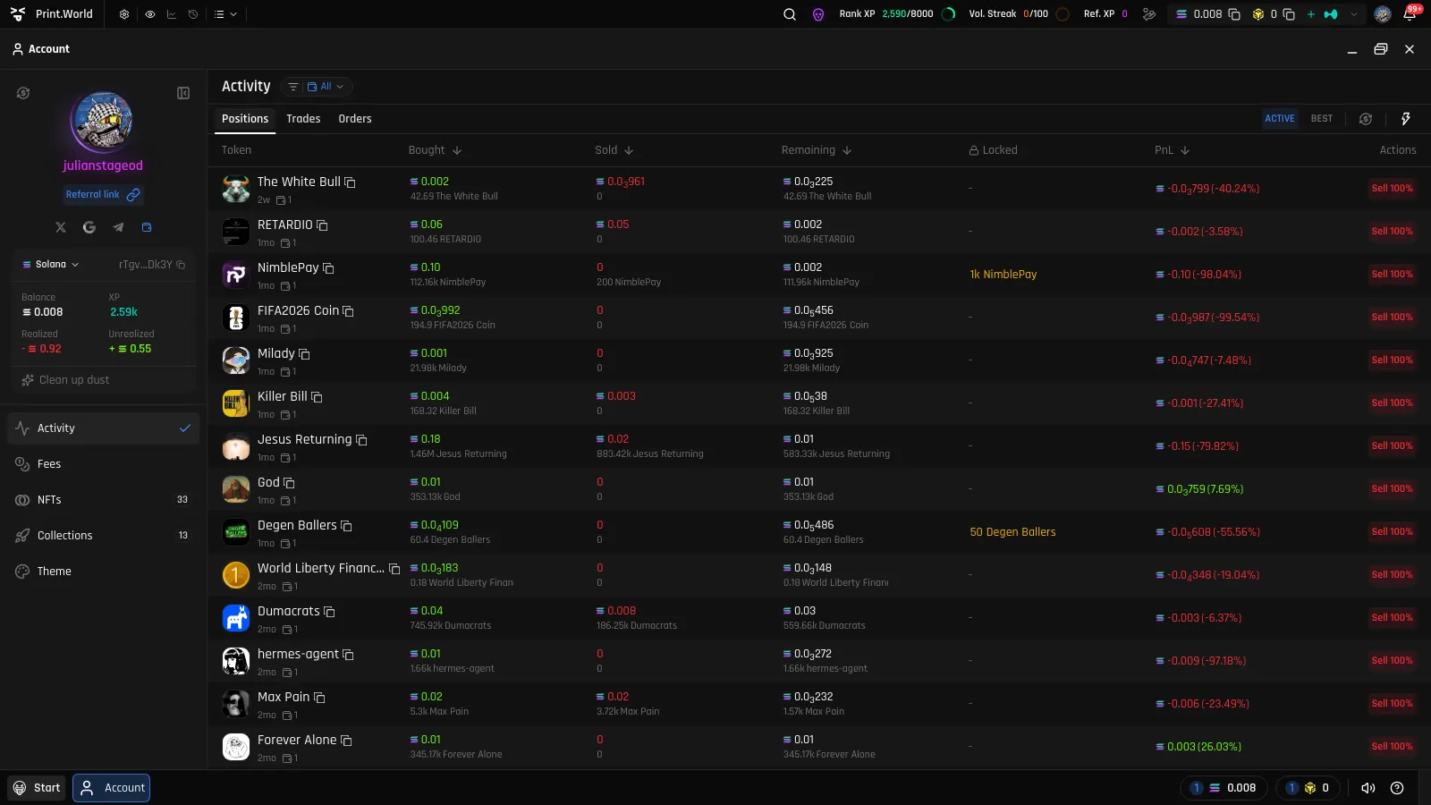Collapse the account sidebar using the panel icon

(x=183, y=93)
